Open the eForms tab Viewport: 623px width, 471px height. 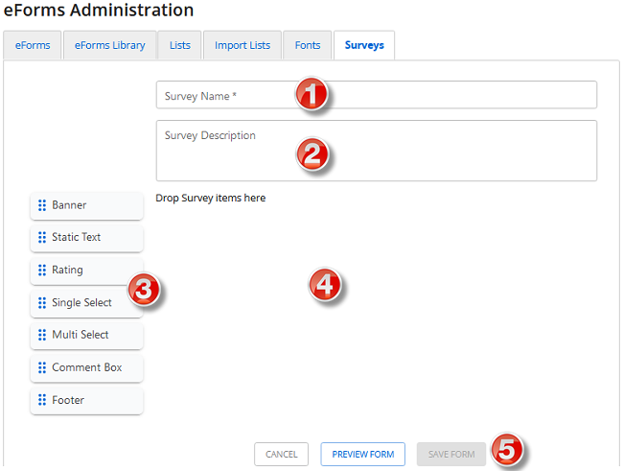pyautogui.click(x=33, y=45)
